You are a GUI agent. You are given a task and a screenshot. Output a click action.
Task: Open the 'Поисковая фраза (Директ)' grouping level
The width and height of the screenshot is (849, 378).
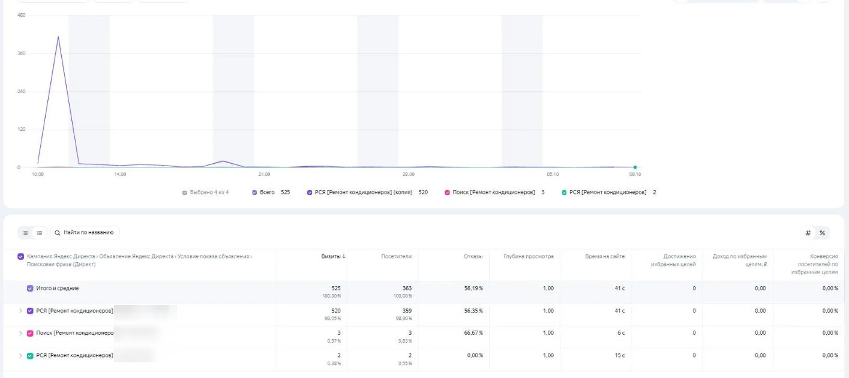61,265
